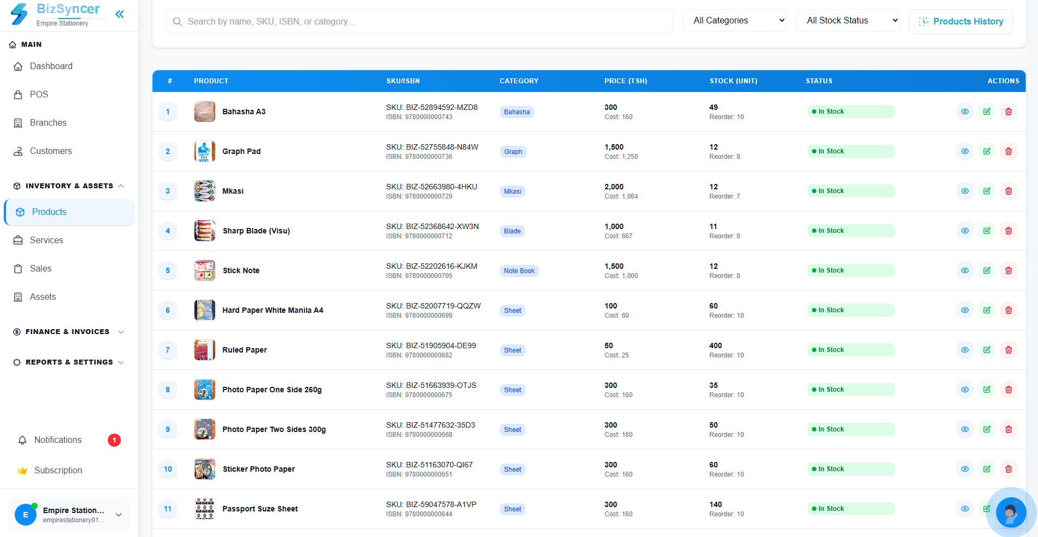Open the All Categories dropdown
The image size is (1038, 537).
tap(734, 21)
